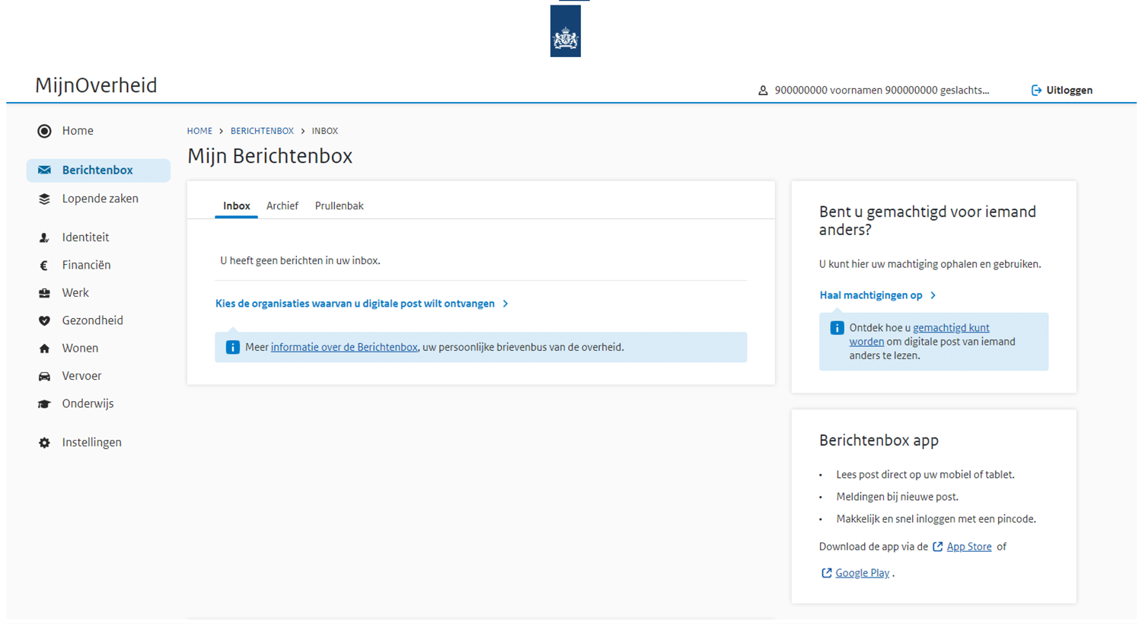
Task: Select Berichtenbox in the sidebar
Action: [98, 170]
